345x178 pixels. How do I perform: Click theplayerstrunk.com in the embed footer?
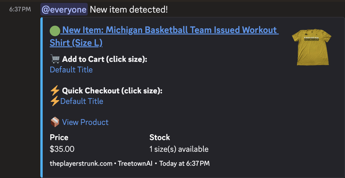[x=81, y=163]
